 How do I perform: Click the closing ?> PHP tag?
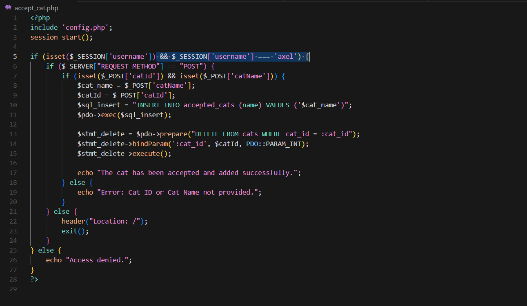[x=34, y=279]
